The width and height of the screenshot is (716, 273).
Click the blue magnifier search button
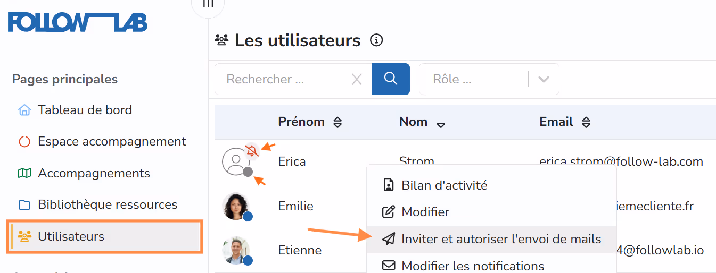pos(391,79)
